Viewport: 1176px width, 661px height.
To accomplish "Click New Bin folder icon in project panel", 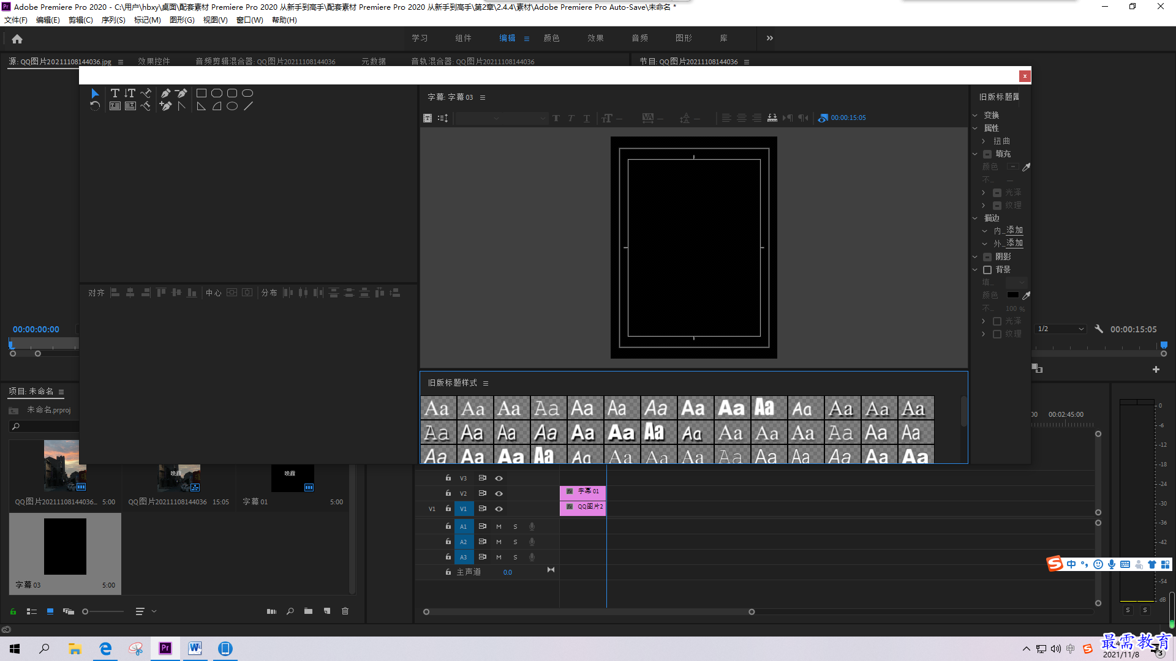I will coord(308,611).
